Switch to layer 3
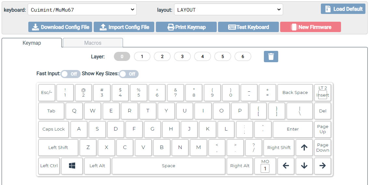The width and height of the screenshot is (369, 185). (x=182, y=57)
